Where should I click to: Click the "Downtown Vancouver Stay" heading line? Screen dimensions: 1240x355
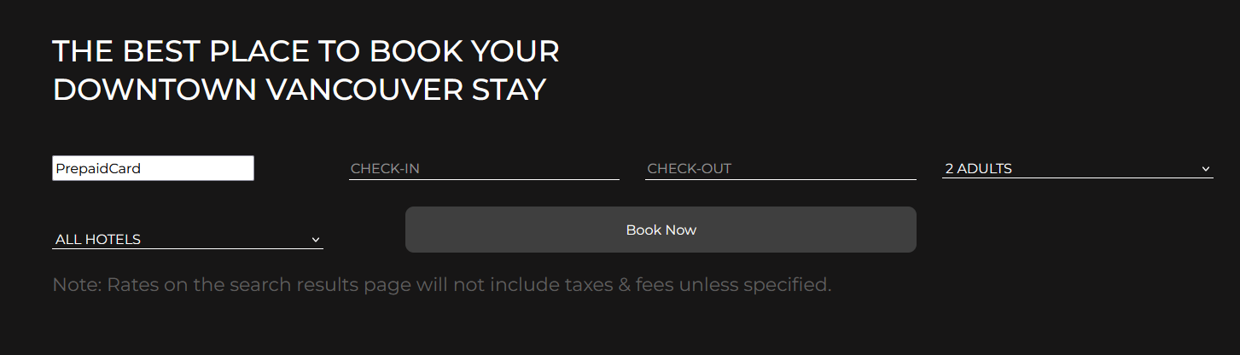pos(299,90)
